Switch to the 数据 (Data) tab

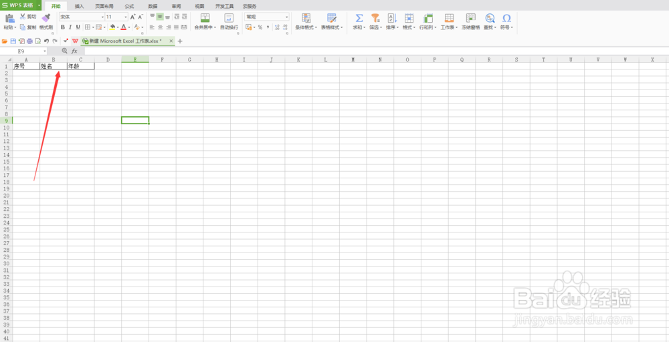click(153, 7)
